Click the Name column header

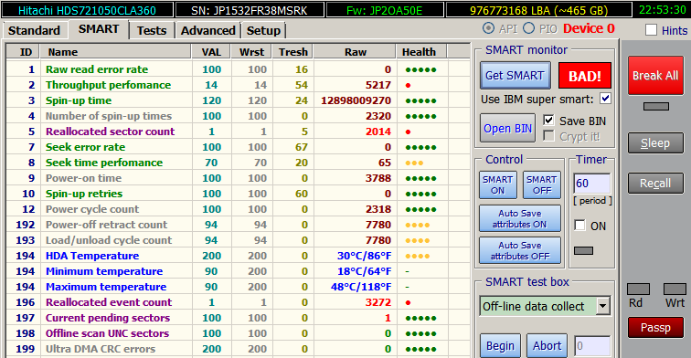(115, 52)
